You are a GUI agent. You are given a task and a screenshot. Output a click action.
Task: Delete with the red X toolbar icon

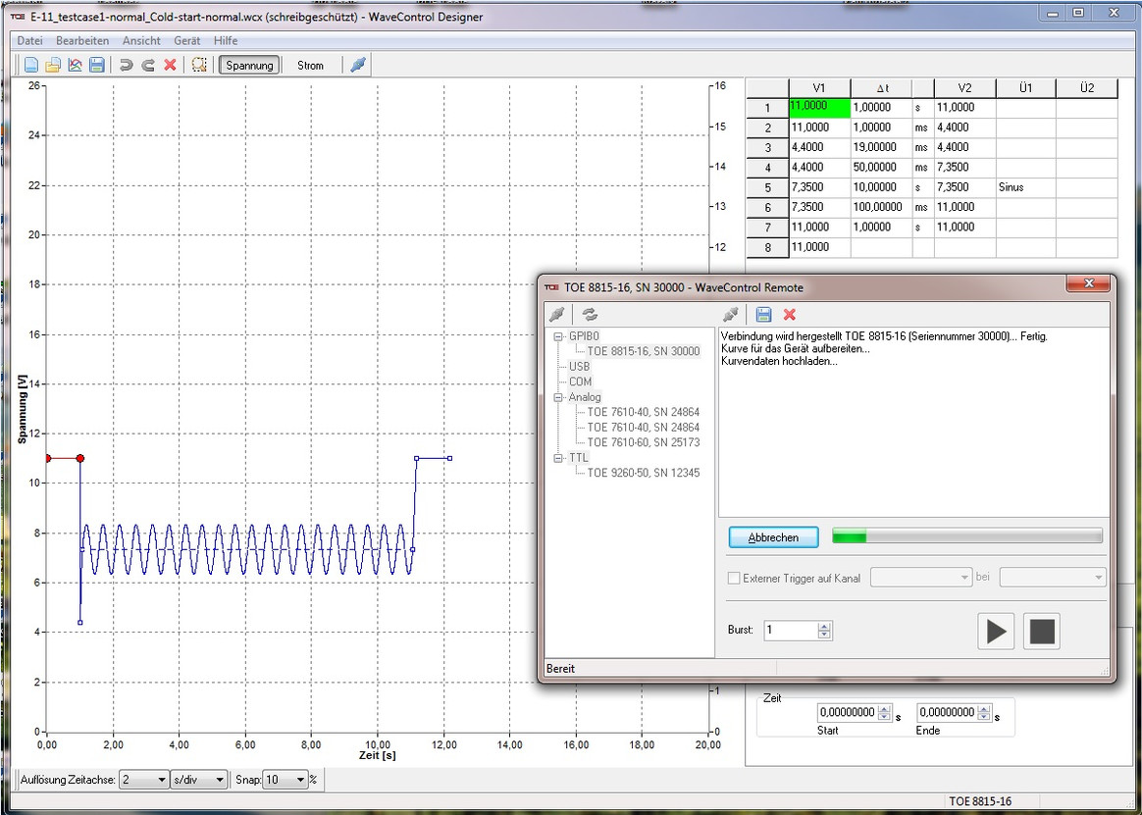169,64
